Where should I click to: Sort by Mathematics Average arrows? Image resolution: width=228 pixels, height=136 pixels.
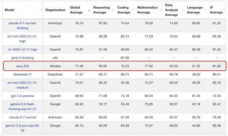pos(161,10)
